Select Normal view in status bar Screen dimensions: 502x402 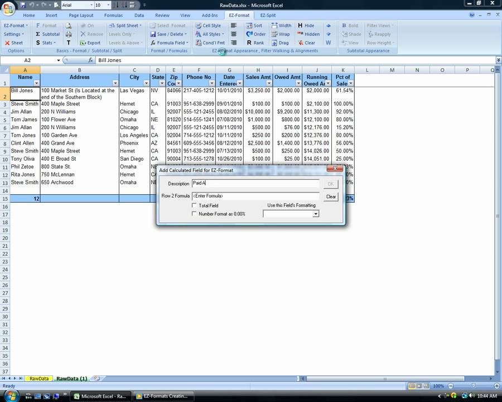pyautogui.click(x=412, y=386)
